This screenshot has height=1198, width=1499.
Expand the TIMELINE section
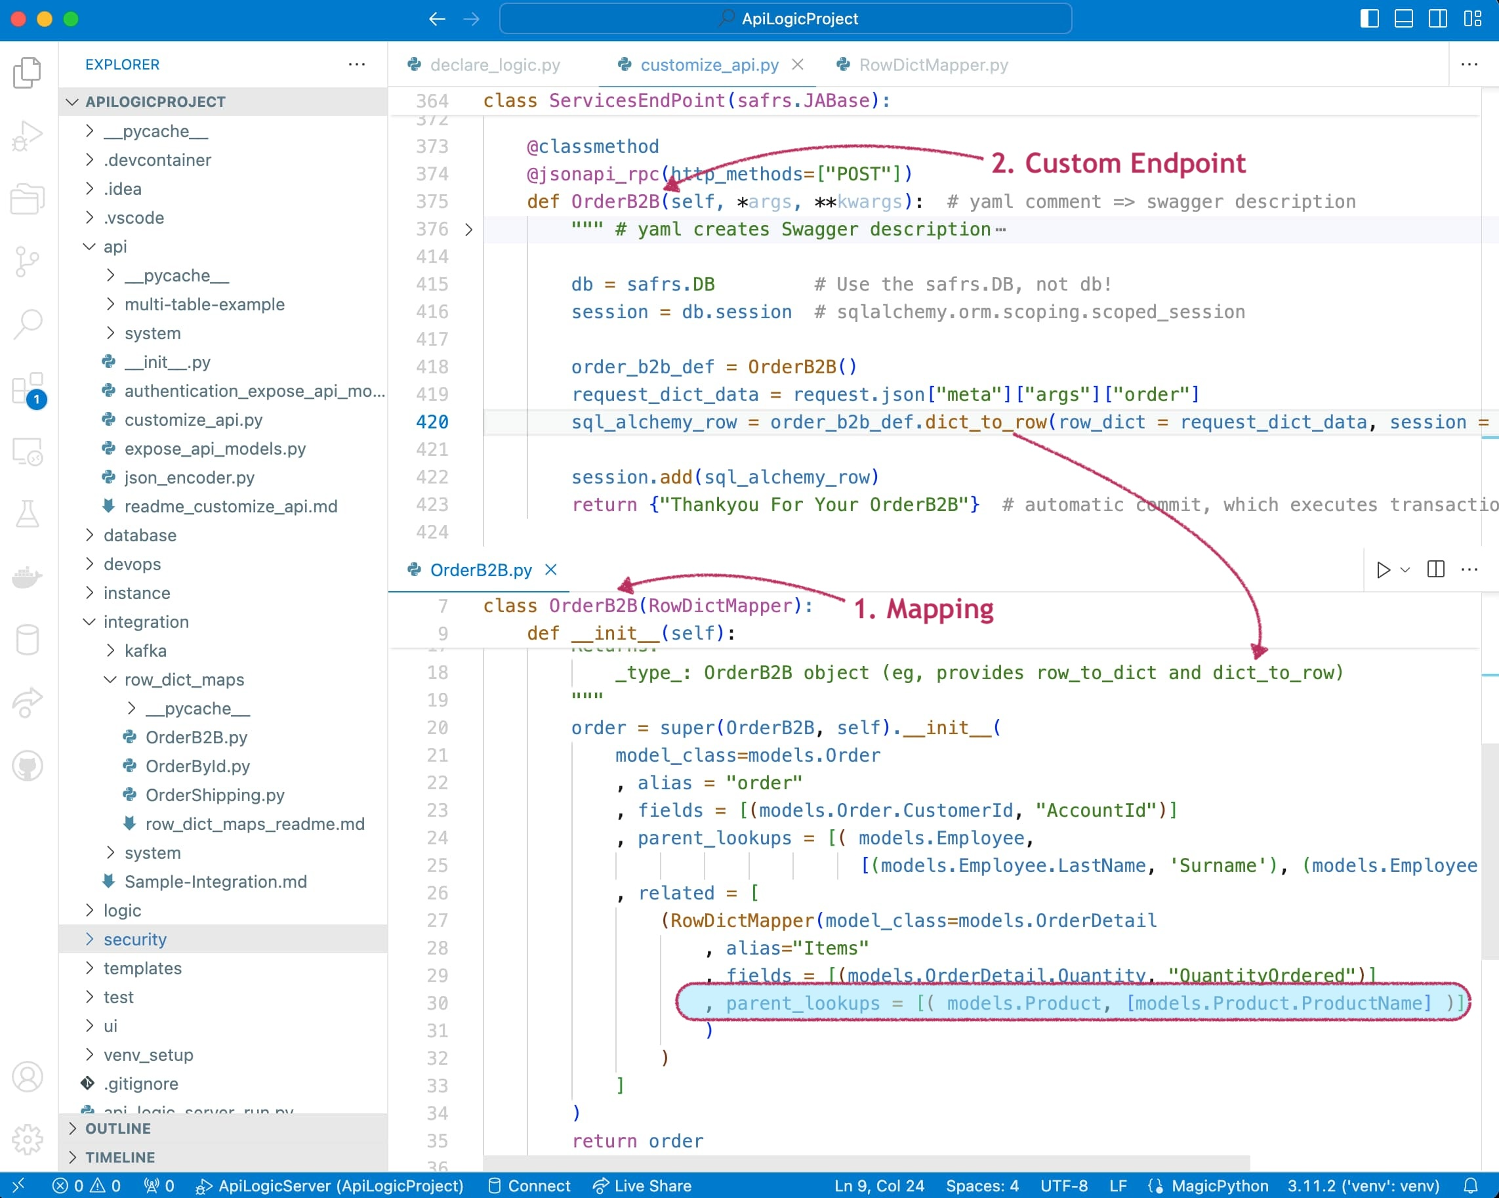click(x=222, y=1158)
